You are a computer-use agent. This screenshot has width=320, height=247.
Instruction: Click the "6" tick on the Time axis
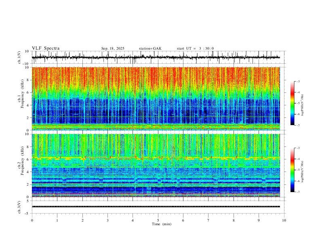pos(183,220)
